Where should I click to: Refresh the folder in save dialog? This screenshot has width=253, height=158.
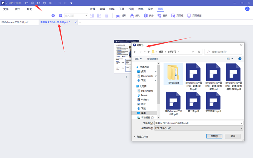(199, 52)
